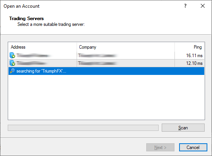
Task: Sort servers by Company column header
Action: (126, 47)
